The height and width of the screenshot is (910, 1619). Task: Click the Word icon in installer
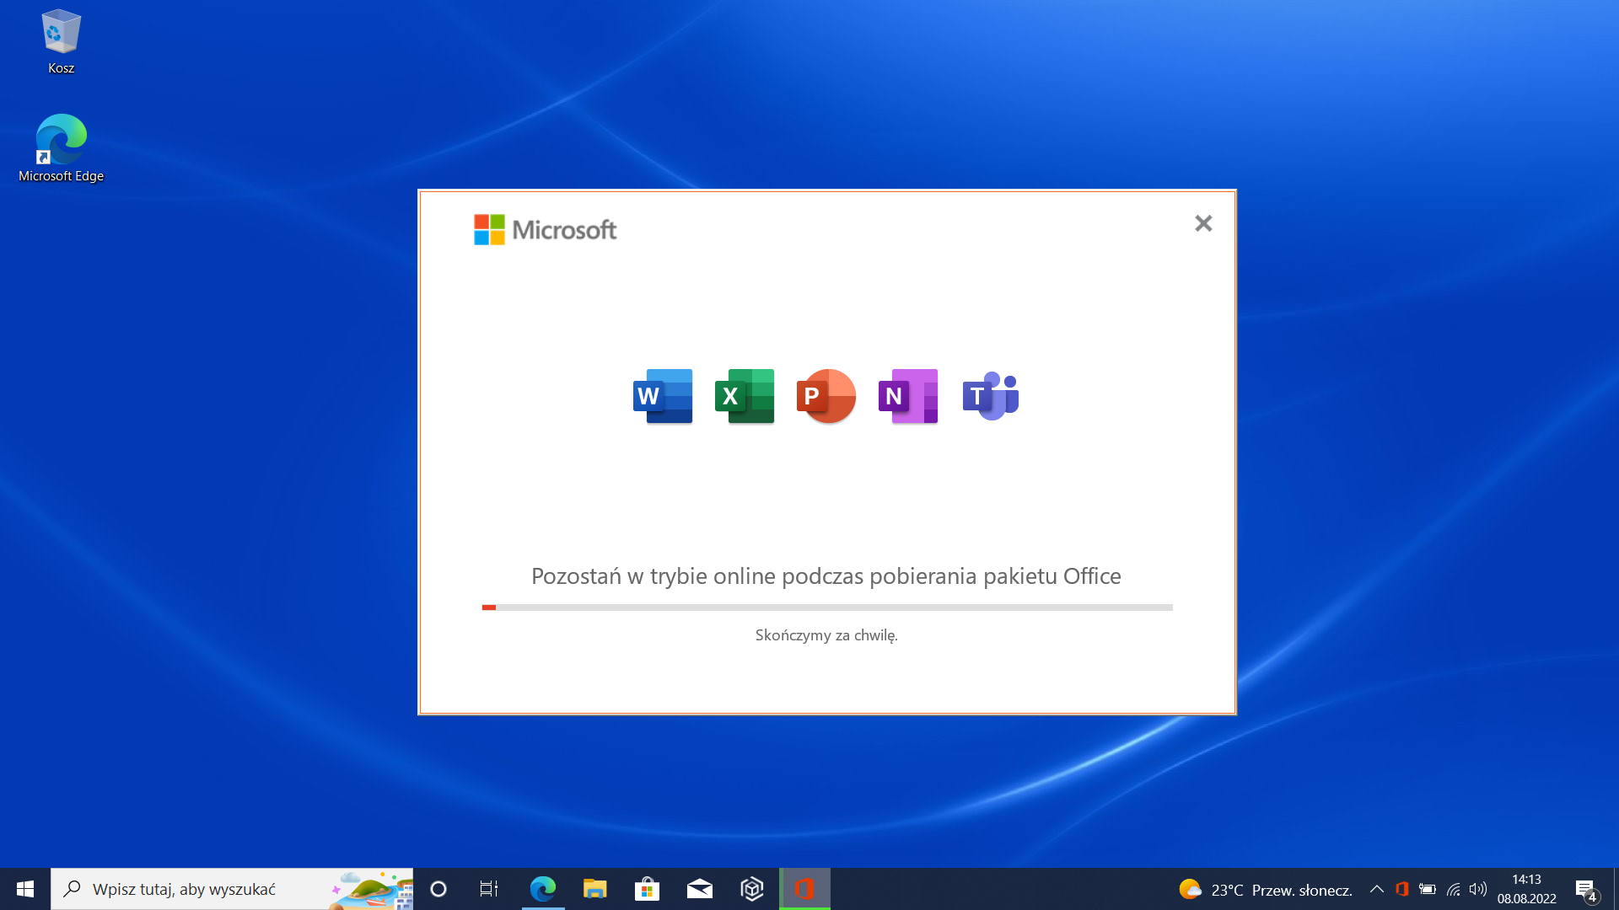[x=663, y=396]
